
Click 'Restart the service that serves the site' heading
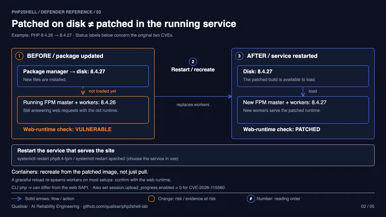click(66, 150)
